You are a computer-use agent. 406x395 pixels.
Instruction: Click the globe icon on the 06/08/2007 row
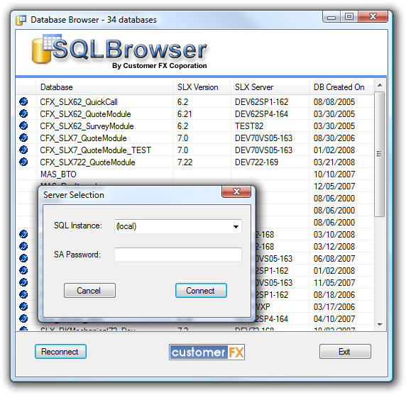click(x=23, y=258)
